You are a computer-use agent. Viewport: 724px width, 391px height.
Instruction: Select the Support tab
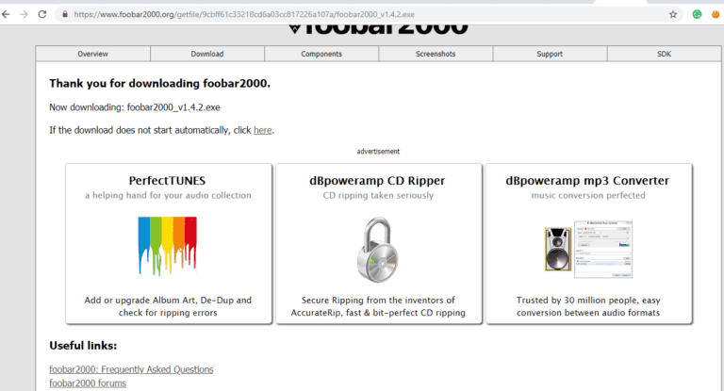(x=550, y=54)
